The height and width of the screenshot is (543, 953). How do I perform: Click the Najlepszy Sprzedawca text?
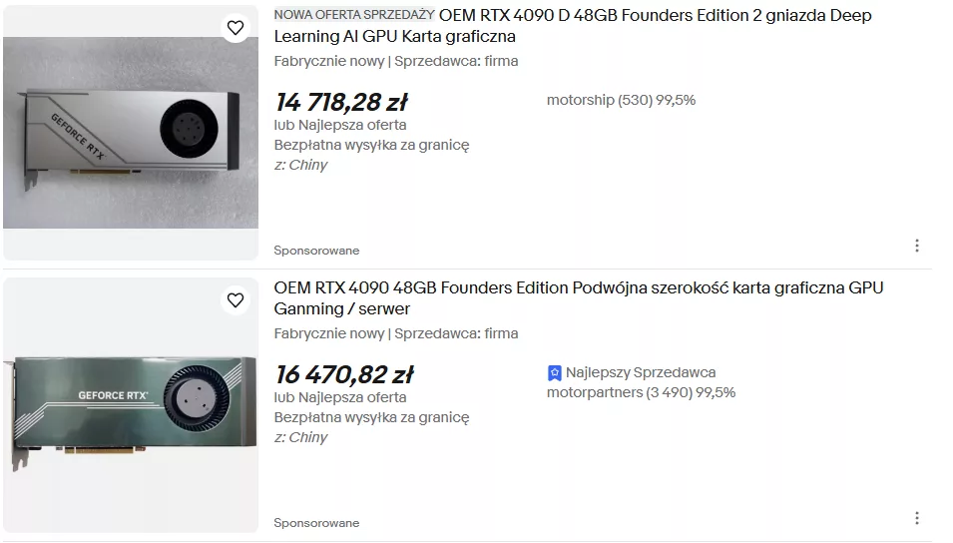641,372
